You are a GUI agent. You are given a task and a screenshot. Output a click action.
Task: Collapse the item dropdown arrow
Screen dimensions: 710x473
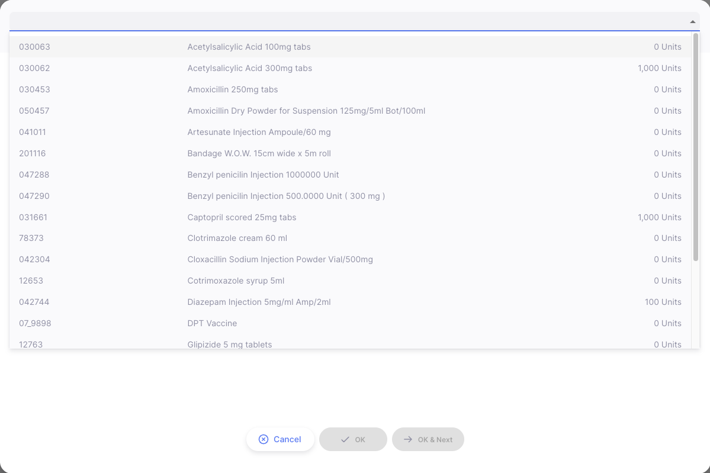point(692,22)
